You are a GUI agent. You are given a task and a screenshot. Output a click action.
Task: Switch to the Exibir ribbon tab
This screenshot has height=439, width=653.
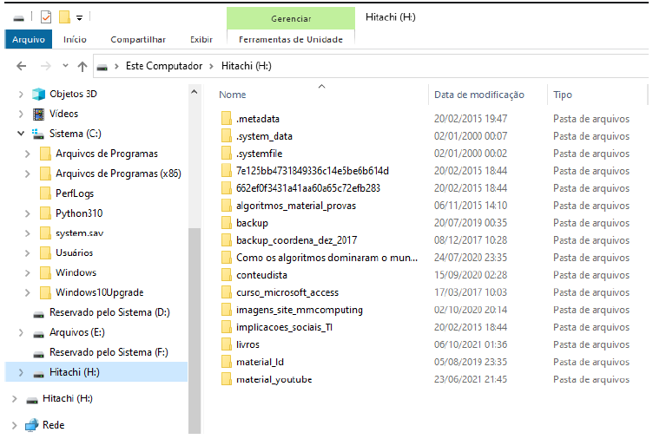click(201, 39)
